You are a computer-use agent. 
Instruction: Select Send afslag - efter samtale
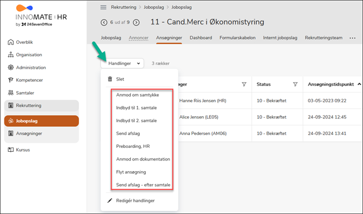(x=143, y=185)
